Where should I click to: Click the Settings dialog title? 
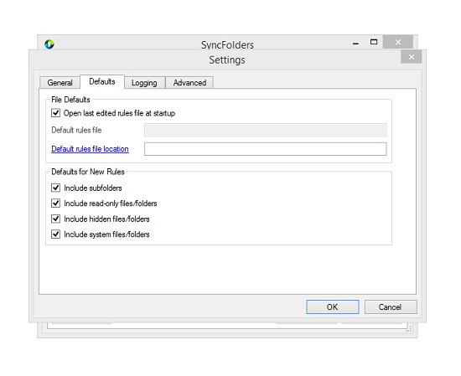(227, 60)
